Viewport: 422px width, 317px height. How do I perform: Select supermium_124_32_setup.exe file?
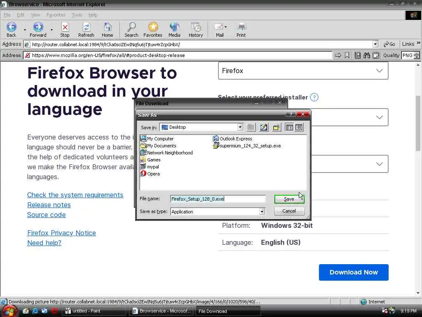247,146
